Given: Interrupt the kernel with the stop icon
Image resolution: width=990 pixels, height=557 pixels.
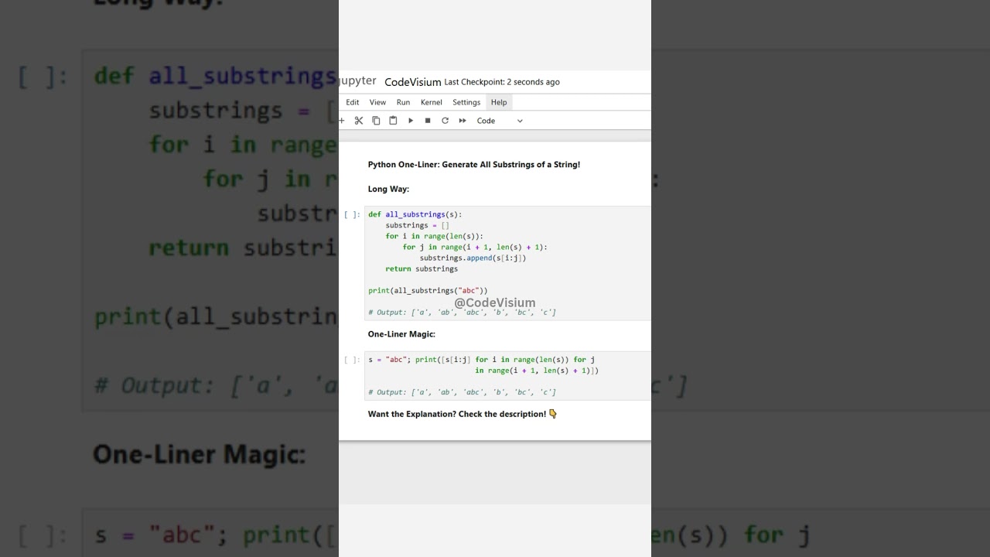Looking at the screenshot, I should 428,121.
